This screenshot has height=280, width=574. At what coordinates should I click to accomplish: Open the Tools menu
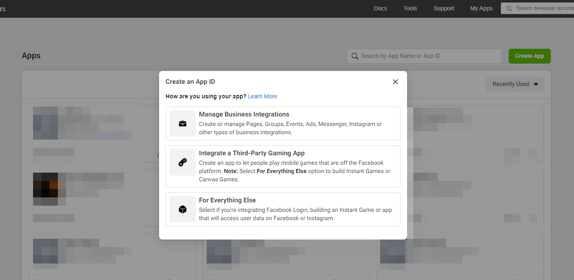(410, 8)
